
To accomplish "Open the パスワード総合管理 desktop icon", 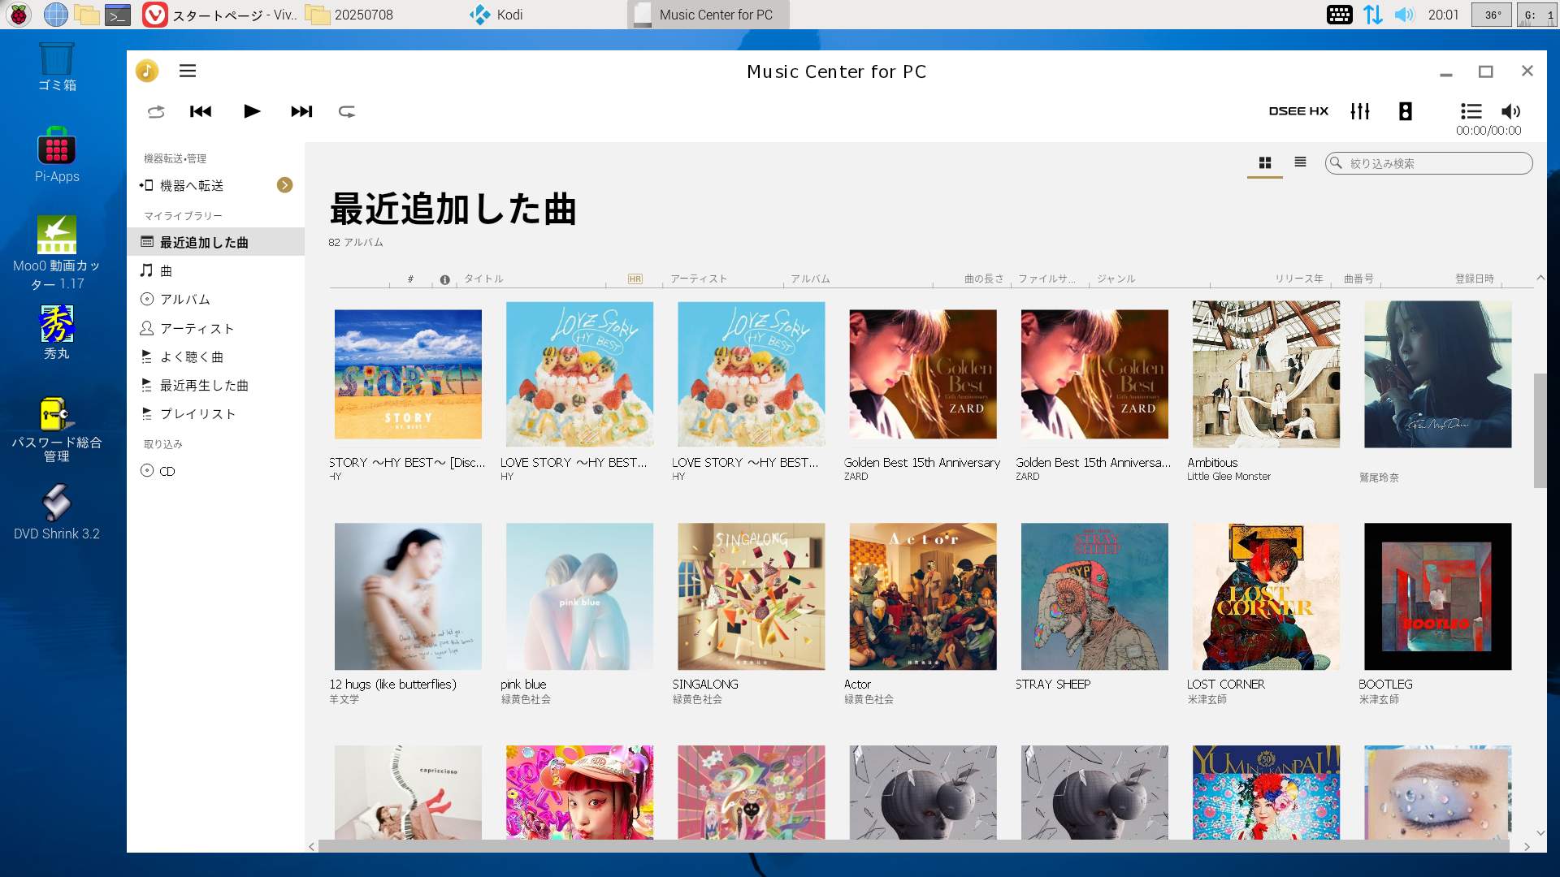I will coord(57,430).
